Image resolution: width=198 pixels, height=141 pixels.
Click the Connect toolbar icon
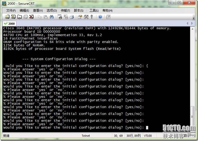(7, 17)
